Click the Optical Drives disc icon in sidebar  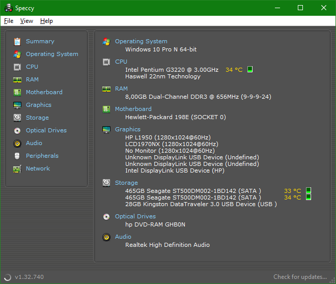click(17, 131)
